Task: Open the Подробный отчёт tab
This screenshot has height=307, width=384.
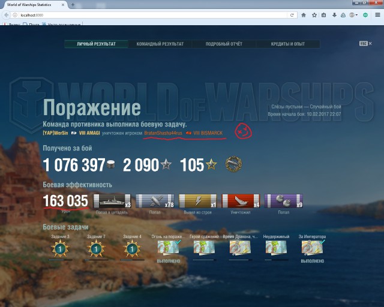Action: pos(224,44)
